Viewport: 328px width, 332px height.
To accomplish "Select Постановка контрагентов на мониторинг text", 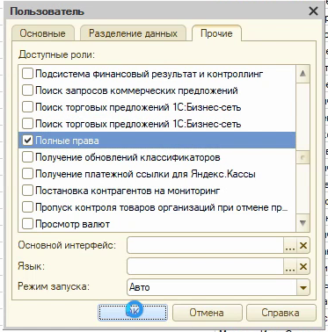I will coord(128,191).
